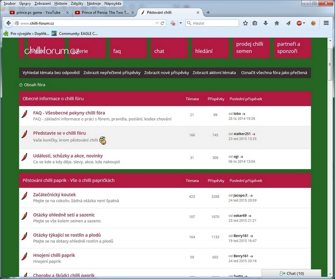335x279 pixels.
Task: Click the Firefox bookmark star icon
Action: click(x=245, y=23)
